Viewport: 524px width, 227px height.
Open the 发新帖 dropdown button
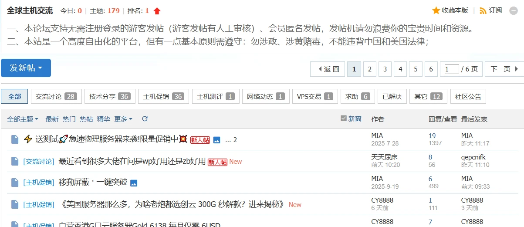pyautogui.click(x=26, y=68)
